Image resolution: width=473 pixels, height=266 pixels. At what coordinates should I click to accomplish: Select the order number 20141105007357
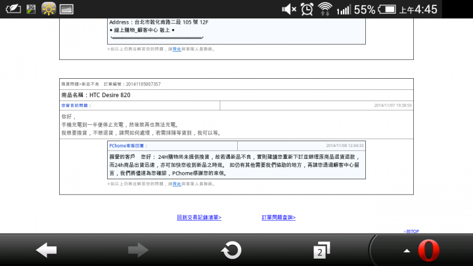pyautogui.click(x=143, y=84)
